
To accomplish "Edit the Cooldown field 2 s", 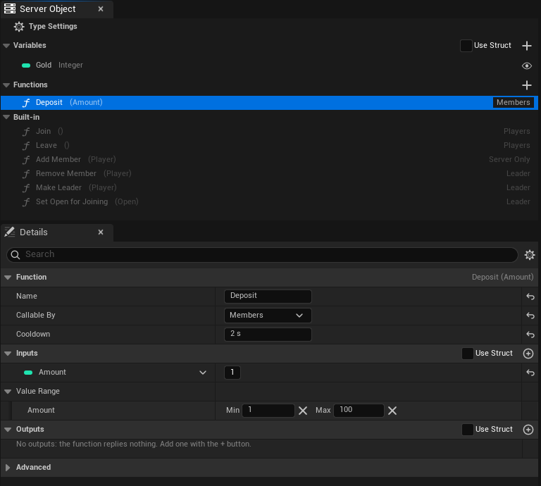I will pyautogui.click(x=268, y=334).
